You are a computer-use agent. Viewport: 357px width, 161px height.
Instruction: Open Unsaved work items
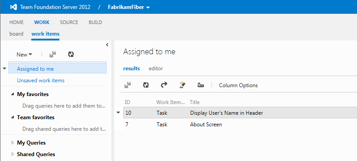coord(41,80)
